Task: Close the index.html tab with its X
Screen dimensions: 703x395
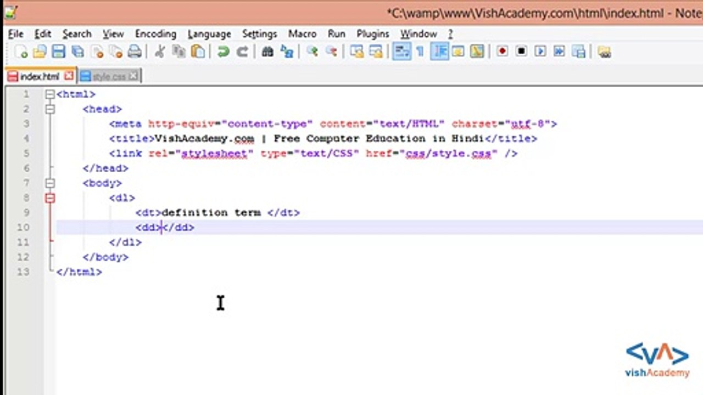Action: point(69,76)
